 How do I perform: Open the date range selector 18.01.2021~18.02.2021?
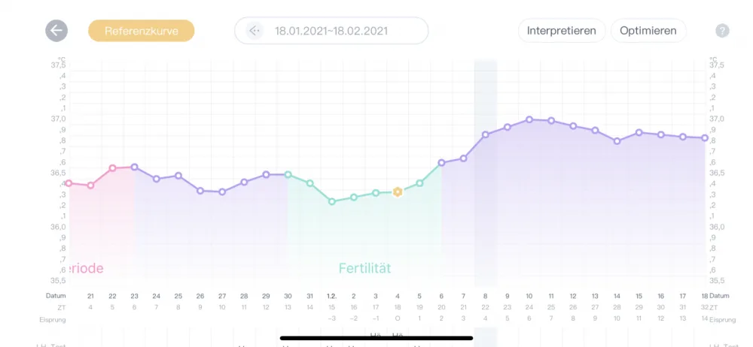(x=331, y=31)
